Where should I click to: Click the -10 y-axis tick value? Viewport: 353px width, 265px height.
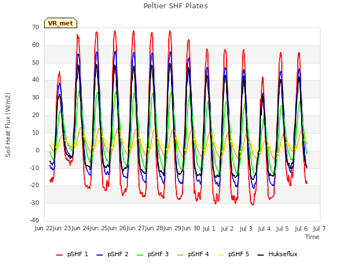pyautogui.click(x=34, y=168)
